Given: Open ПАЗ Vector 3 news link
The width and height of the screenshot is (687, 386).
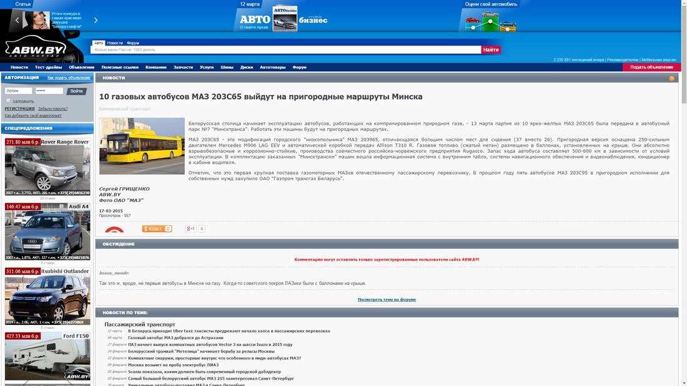Looking at the screenshot, I should pos(210,344).
